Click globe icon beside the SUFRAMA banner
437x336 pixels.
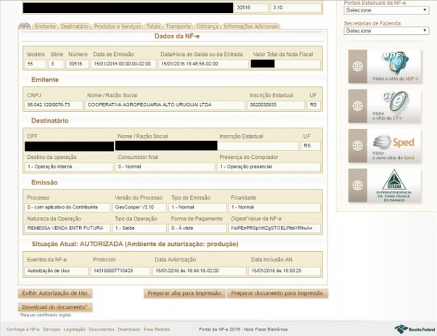click(x=356, y=186)
